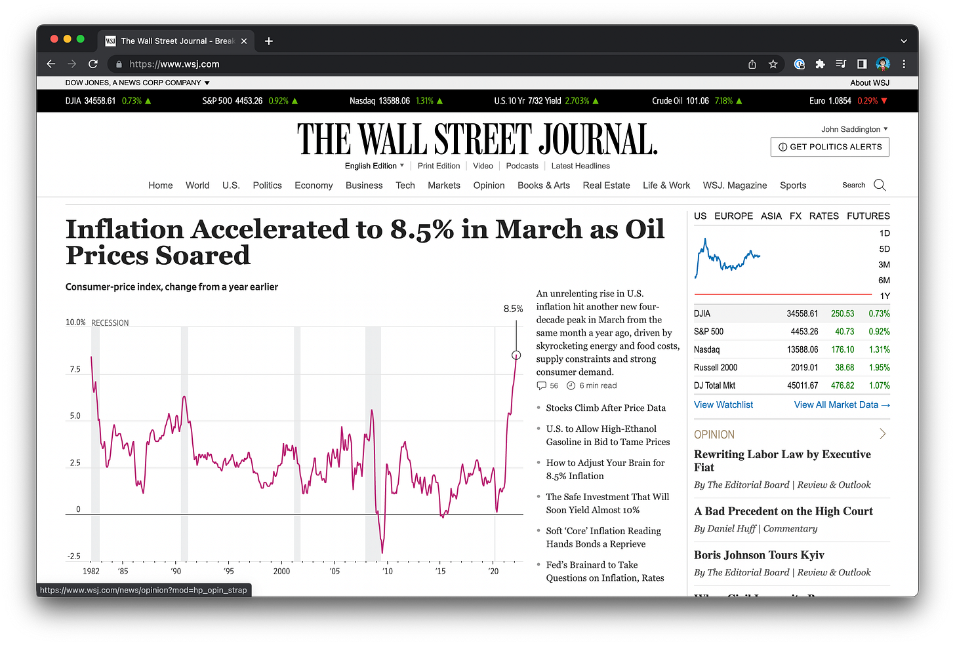Screen dimensions: 955x645
Task: Click the clock icon by 6 min read
Action: [x=571, y=385]
